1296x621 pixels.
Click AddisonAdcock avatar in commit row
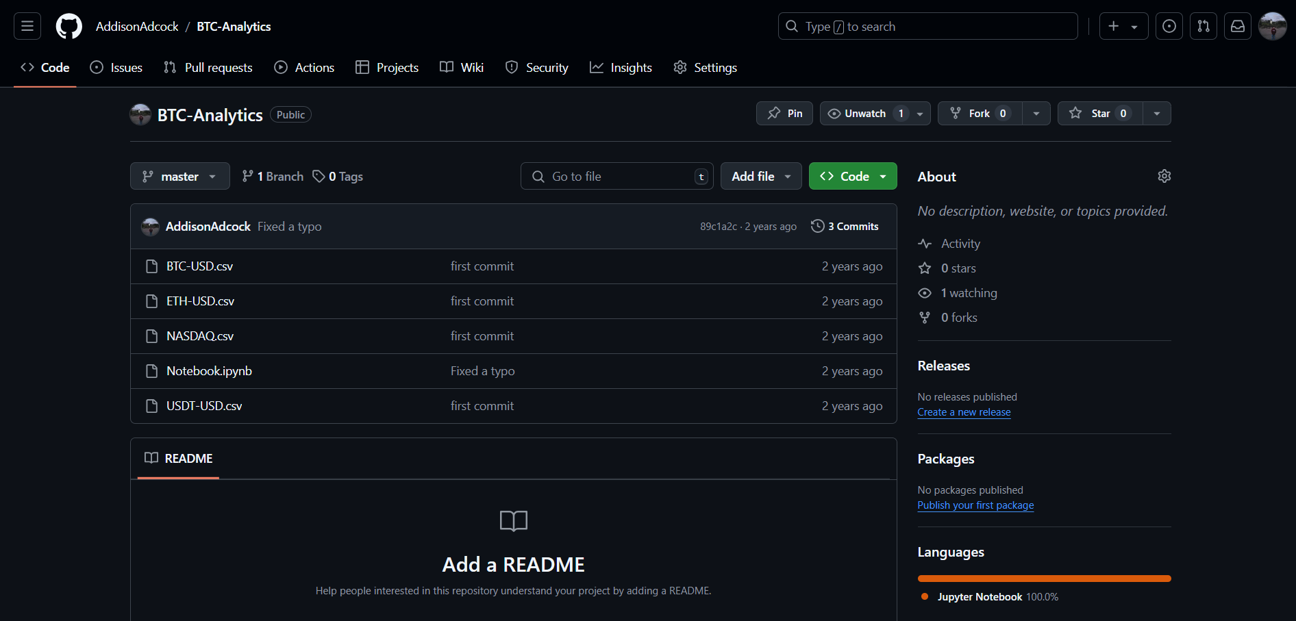coord(150,227)
